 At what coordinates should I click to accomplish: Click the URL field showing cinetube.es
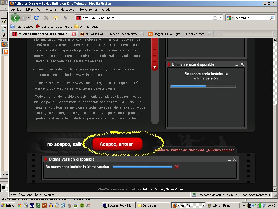pos(147,18)
